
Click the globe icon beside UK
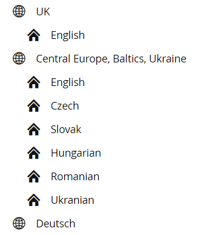[x=19, y=11]
